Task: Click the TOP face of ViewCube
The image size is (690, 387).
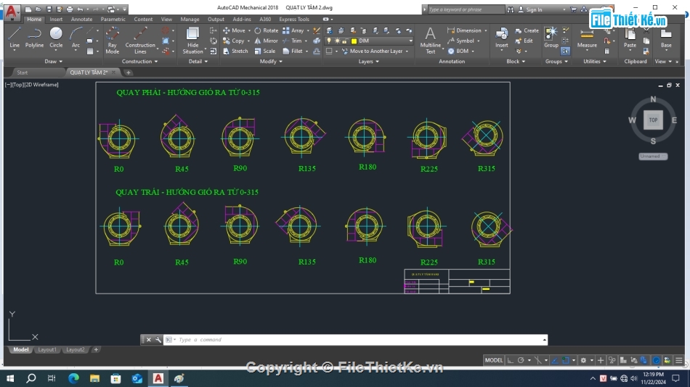Action: point(653,120)
